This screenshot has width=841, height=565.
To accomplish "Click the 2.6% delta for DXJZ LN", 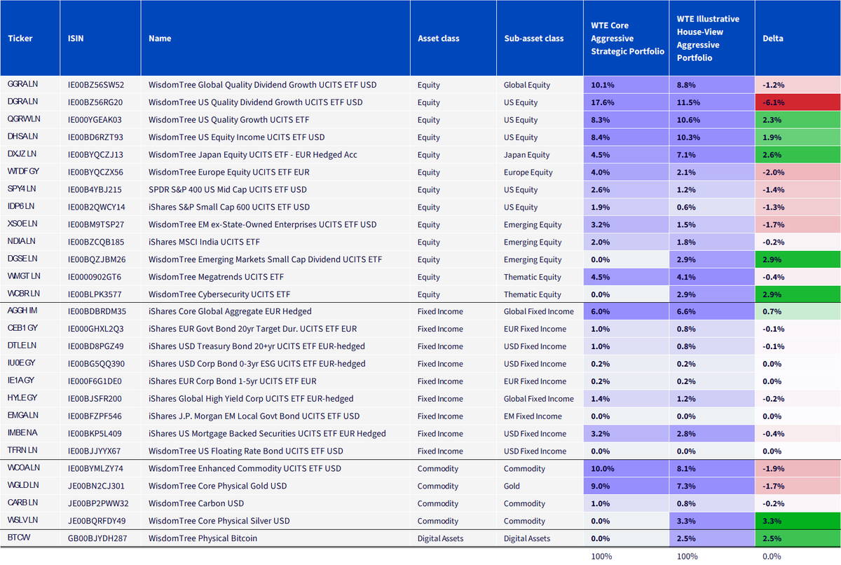I will tap(798, 155).
